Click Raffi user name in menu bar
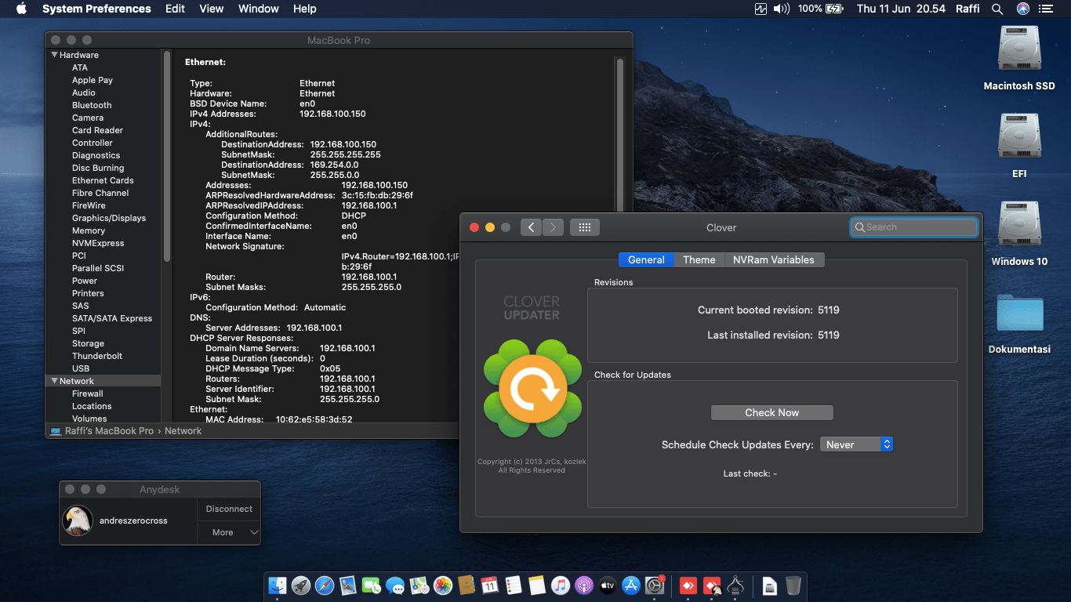This screenshot has width=1071, height=602. click(x=968, y=9)
